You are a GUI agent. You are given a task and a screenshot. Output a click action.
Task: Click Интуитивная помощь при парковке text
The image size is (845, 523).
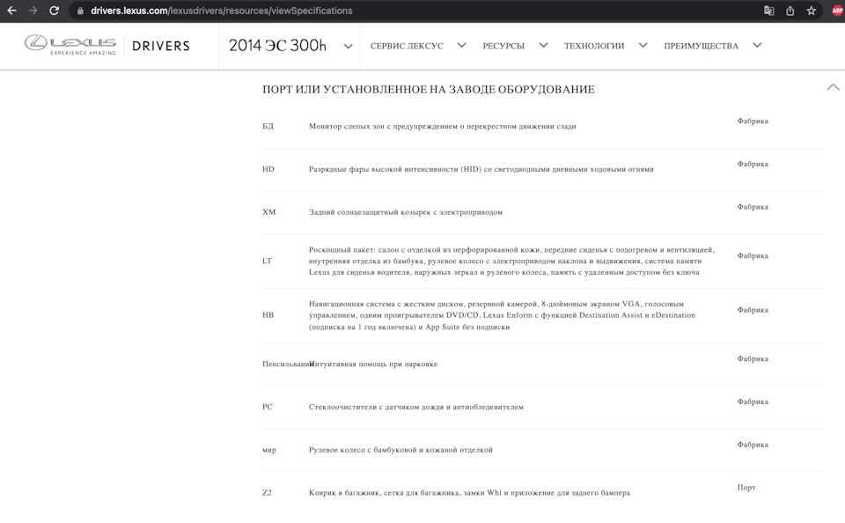tap(375, 364)
